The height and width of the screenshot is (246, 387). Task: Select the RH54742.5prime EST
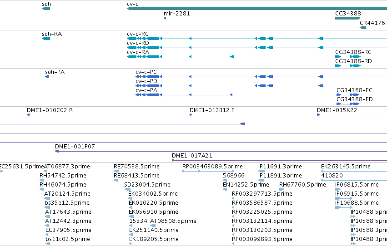(41, 180)
